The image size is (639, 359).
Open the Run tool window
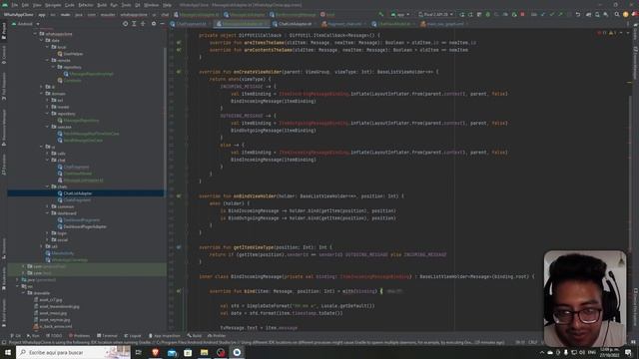click(33, 336)
